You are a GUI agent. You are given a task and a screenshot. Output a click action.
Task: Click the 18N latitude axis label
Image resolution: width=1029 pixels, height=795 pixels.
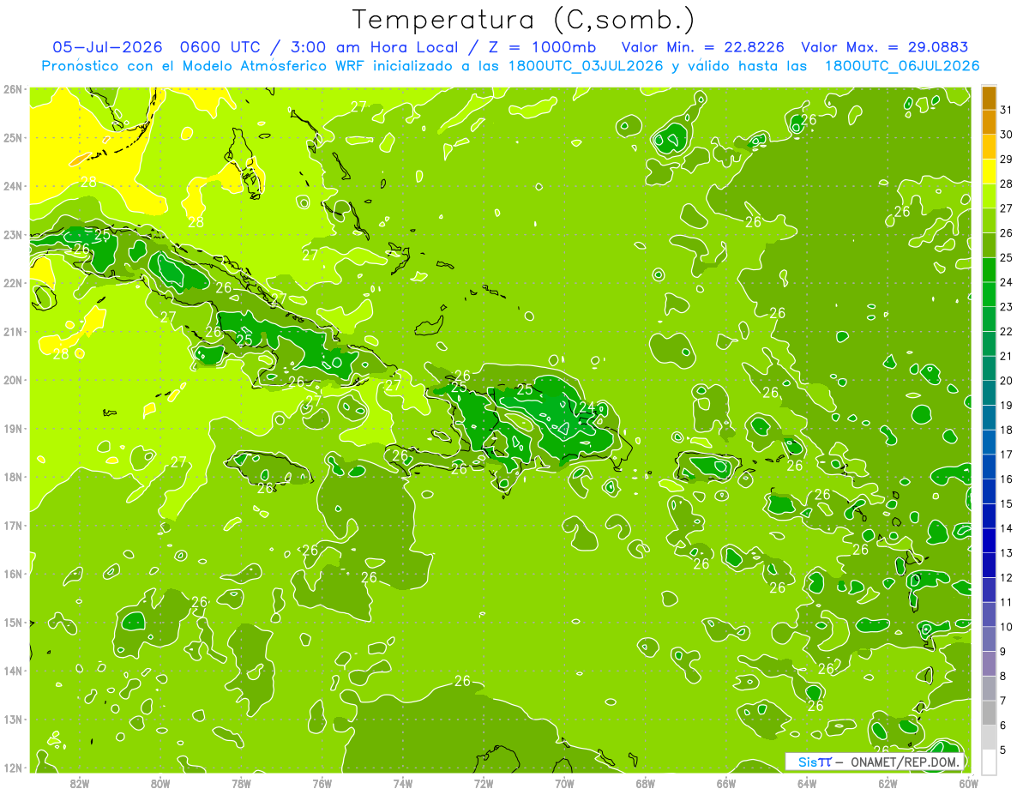[x=13, y=477]
